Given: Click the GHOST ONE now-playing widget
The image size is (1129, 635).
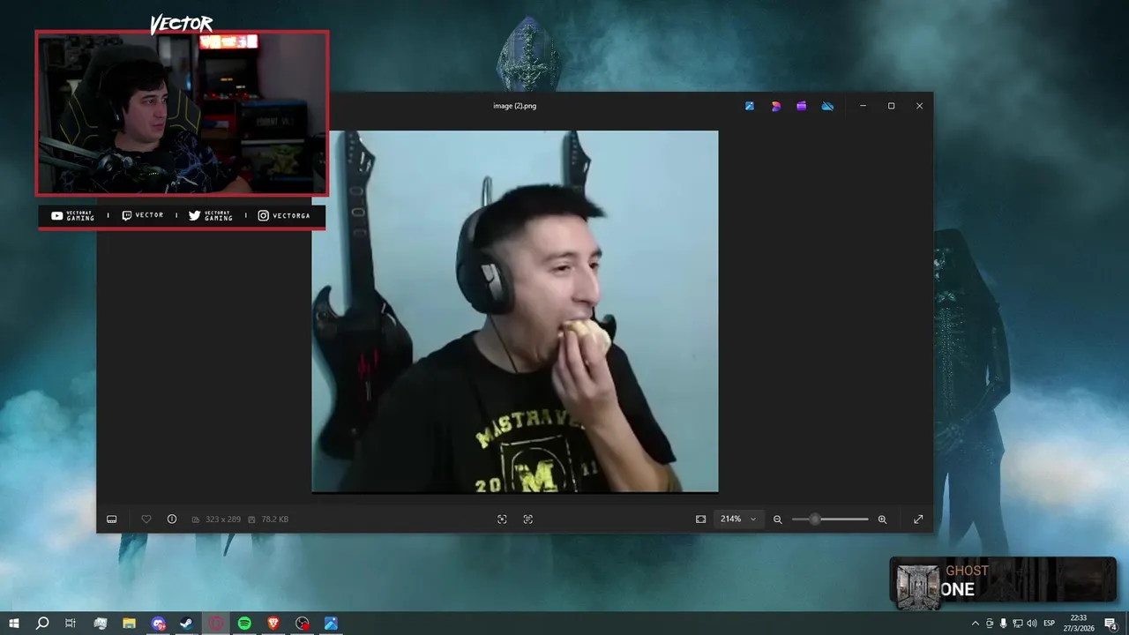Looking at the screenshot, I should tap(1004, 582).
